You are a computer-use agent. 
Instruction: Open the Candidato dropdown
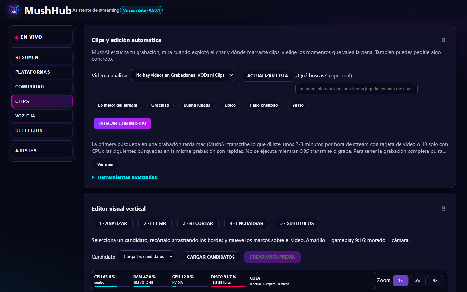pyautogui.click(x=146, y=256)
